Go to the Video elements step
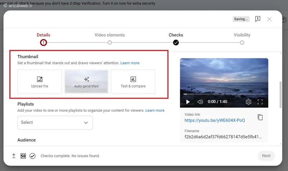288x171 pixels. pyautogui.click(x=110, y=38)
